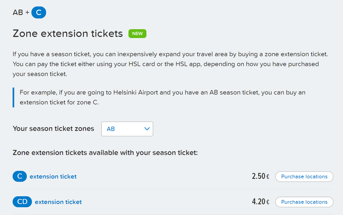Click the Helsinki Airport example note
This screenshot has height=215, width=343.
(162, 97)
